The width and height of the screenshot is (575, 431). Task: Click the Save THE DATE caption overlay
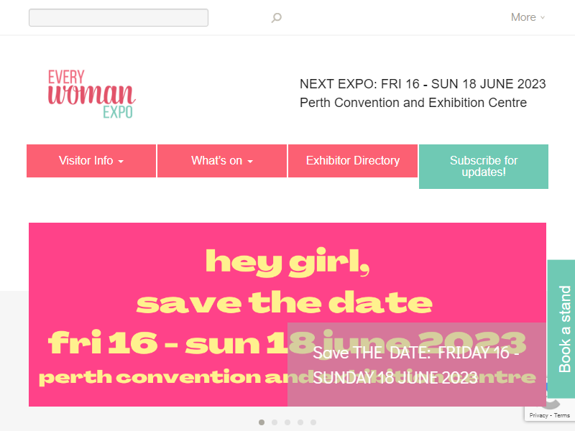coord(417,364)
